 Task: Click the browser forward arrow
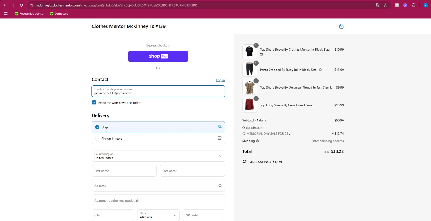[13, 5]
